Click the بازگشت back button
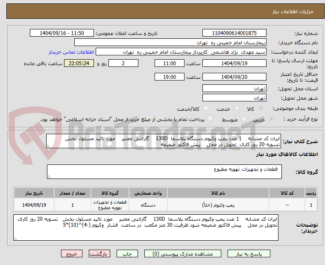 tap(99, 253)
